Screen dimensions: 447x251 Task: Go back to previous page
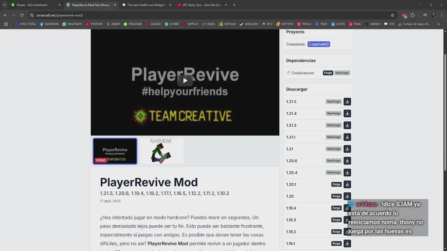[5, 15]
